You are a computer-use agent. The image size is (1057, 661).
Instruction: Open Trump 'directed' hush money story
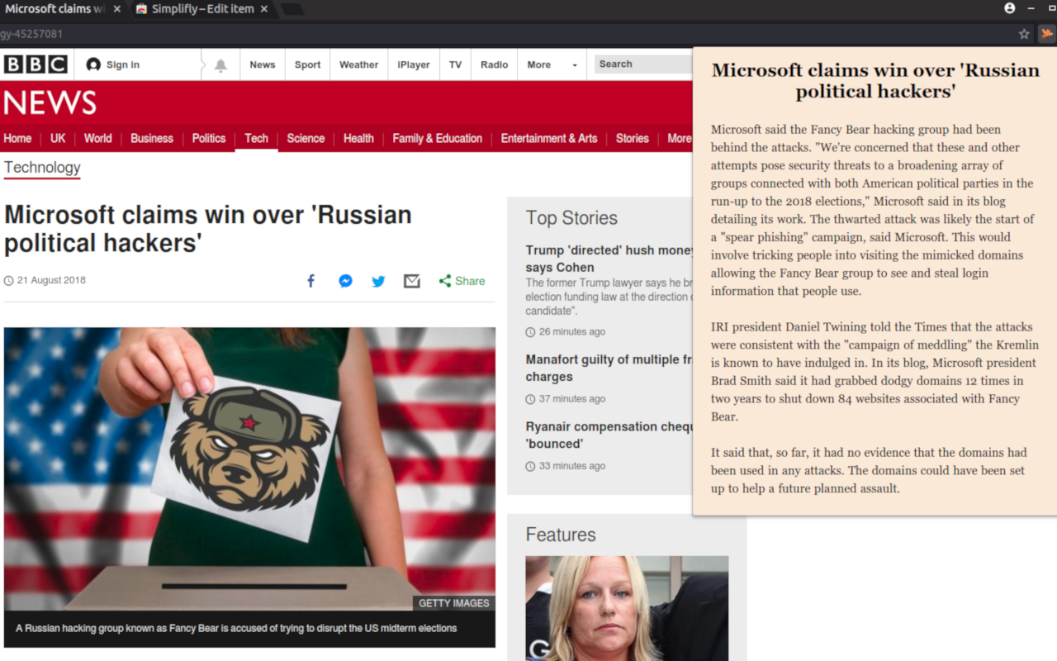(x=609, y=259)
